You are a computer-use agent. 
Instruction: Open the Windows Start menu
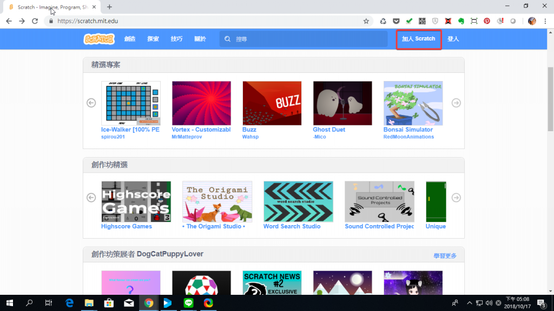click(x=10, y=303)
